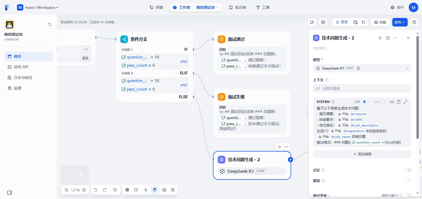Zoom in the workflow canvas
The width and height of the screenshot is (422, 199).
pyautogui.click(x=84, y=190)
